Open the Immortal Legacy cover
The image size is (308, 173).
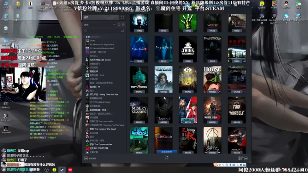[213, 110]
